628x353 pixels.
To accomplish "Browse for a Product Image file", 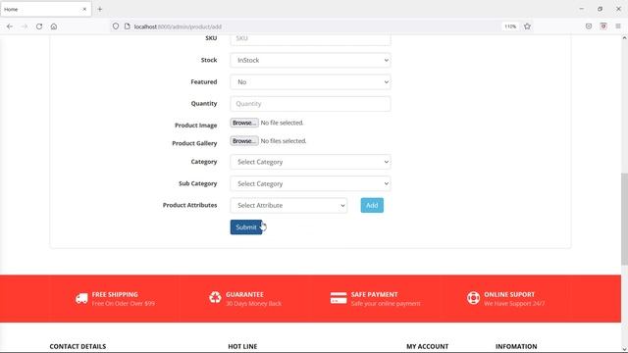I will click(244, 123).
